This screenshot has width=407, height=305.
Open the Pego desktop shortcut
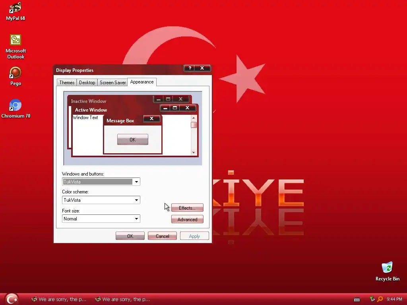pyautogui.click(x=16, y=76)
